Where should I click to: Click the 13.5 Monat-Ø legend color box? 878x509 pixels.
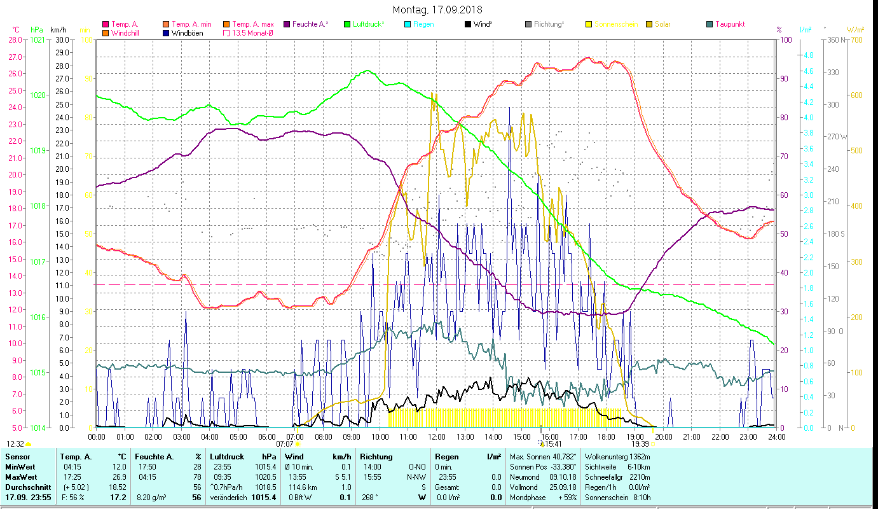pos(226,33)
